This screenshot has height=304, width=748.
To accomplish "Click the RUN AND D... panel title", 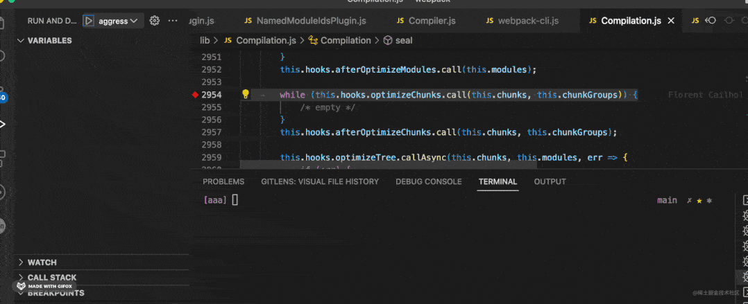I will tap(52, 21).
